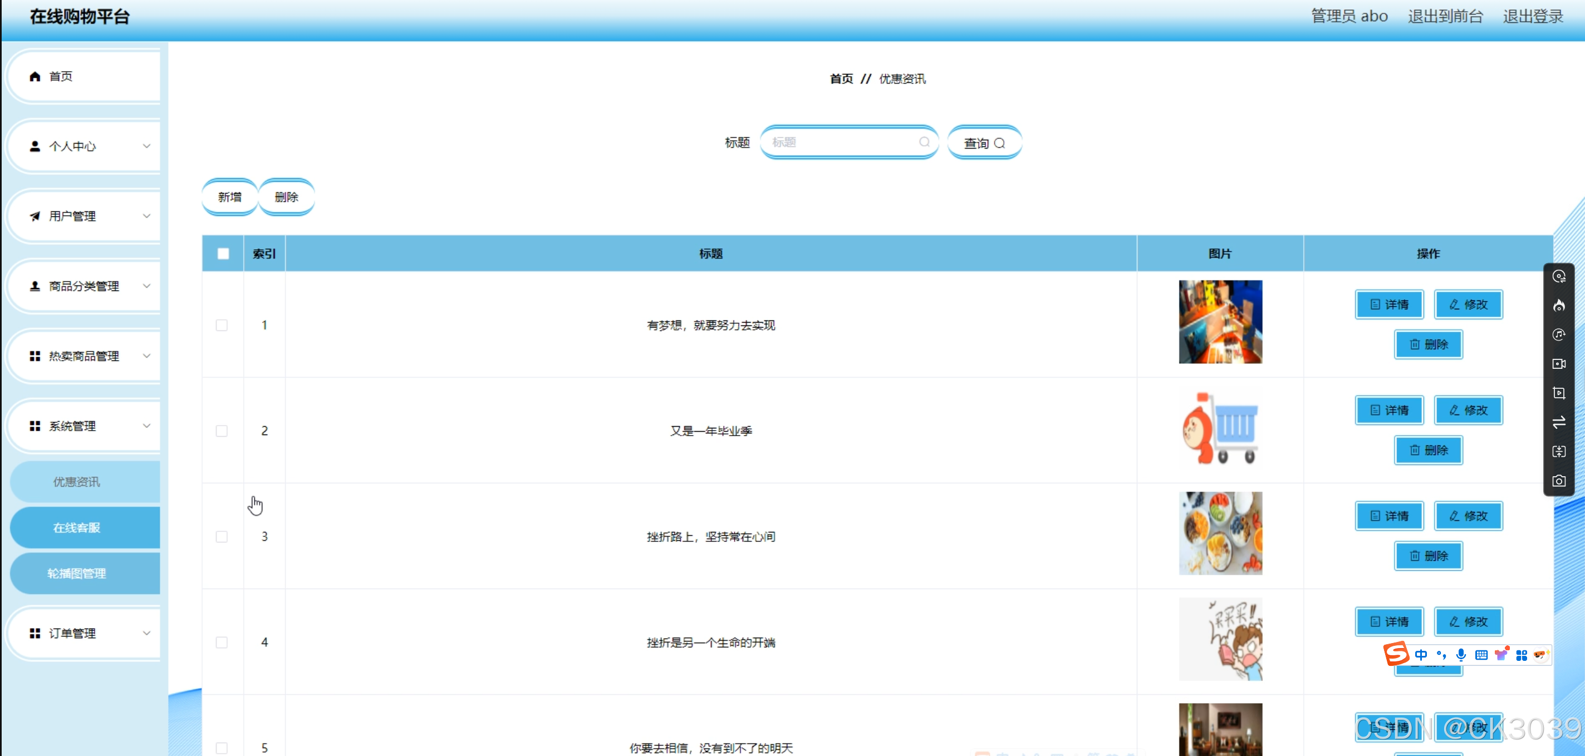Screen dimensions: 1585x756
Task: Click the Sogou microphone voice input icon
Action: click(x=1461, y=655)
